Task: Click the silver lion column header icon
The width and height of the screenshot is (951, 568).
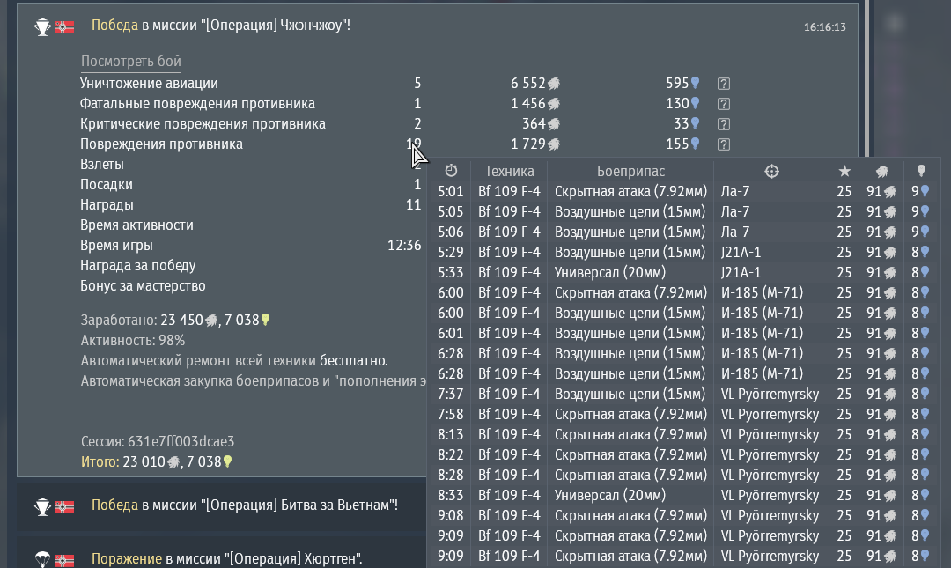Action: tap(881, 171)
